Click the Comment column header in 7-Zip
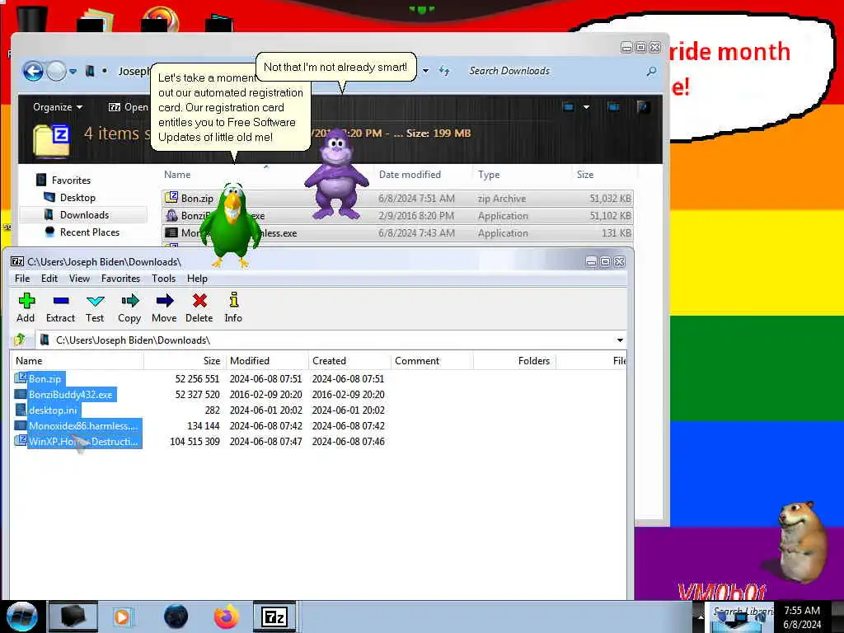Viewport: 844px width, 633px height. pos(432,361)
